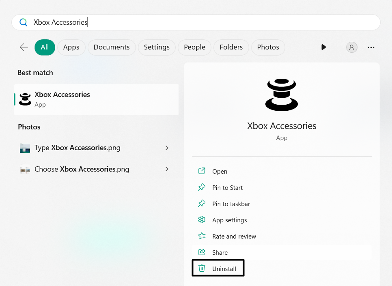Expand Type Xbox Accessories.png result chevron
The height and width of the screenshot is (286, 392).
(167, 148)
